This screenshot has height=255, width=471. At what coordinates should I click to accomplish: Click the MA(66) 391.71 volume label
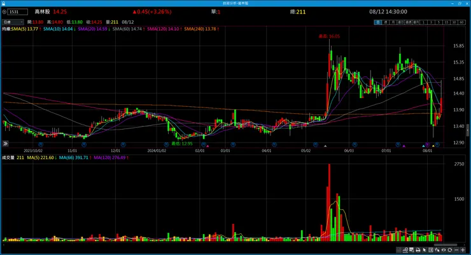pos(75,158)
